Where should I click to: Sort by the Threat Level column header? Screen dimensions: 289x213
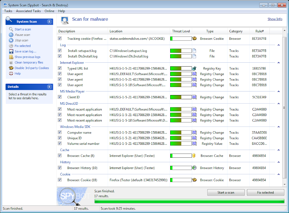(181, 31)
